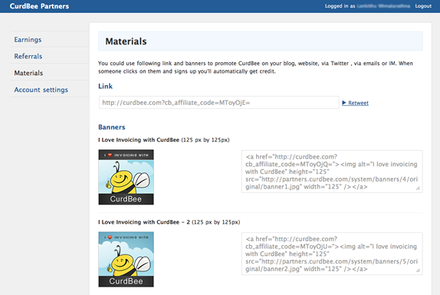This screenshot has height=295, width=440.
Task: Click the blurred logged-in username
Action: 383,6
